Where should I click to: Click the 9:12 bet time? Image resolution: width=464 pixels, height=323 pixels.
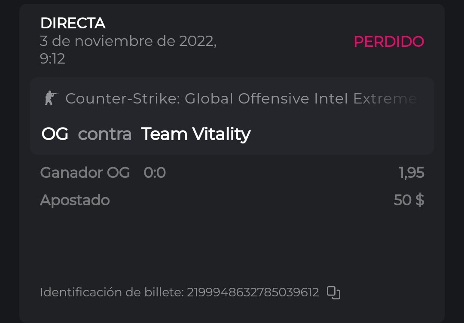tap(52, 58)
